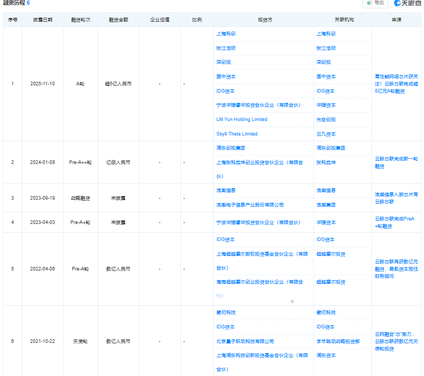
Task: Open LM Yun Holding Limited link
Action: point(241,119)
